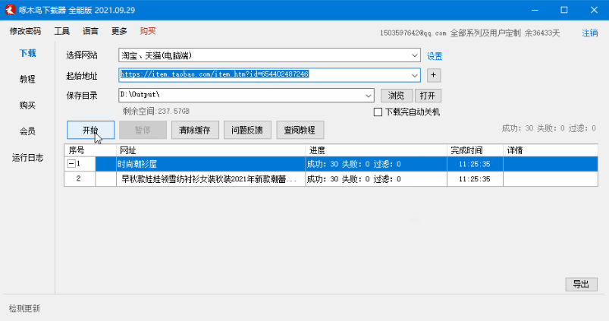Open the 语言 menu
Image resolution: width=609 pixels, height=321 pixels.
90,31
